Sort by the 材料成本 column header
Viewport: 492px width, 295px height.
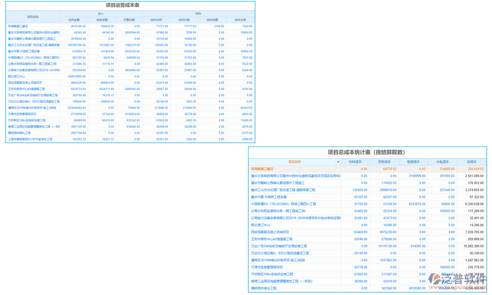tap(355, 162)
